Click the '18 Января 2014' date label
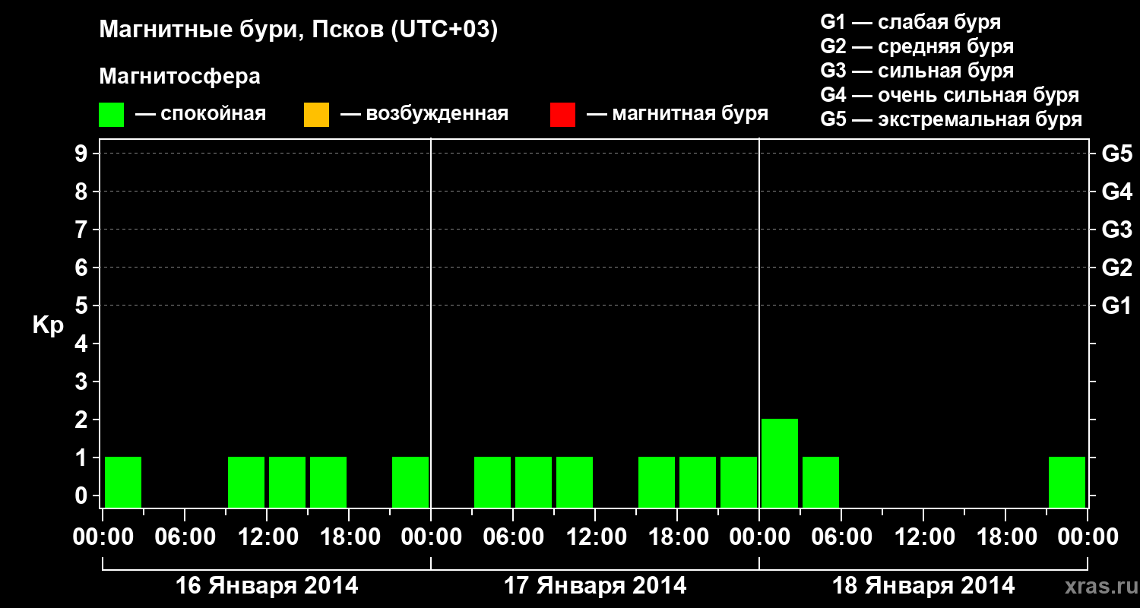 [x=923, y=585]
